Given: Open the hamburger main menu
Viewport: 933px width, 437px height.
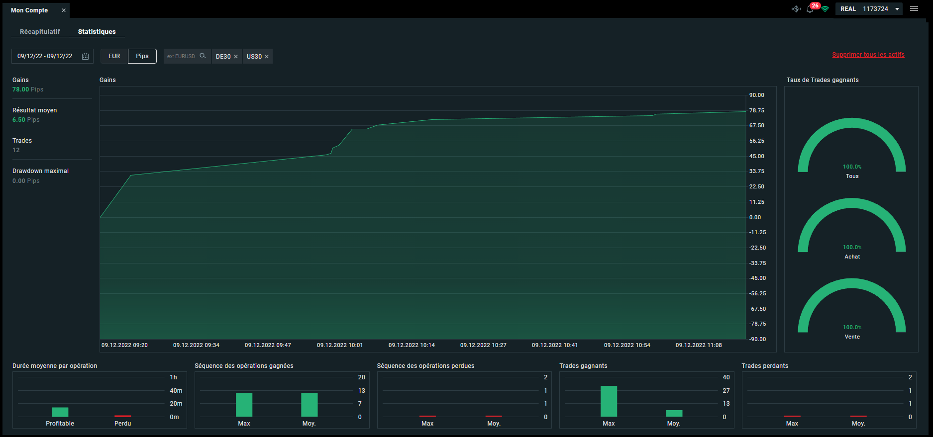Looking at the screenshot, I should (914, 9).
